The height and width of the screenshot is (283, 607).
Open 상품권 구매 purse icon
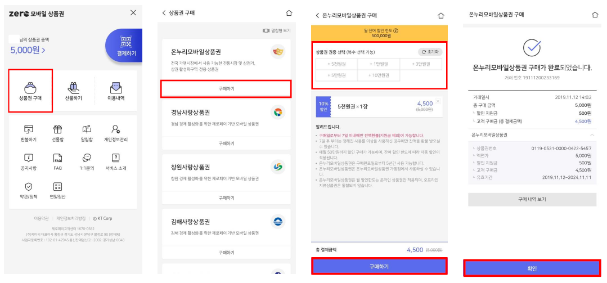pyautogui.click(x=30, y=88)
